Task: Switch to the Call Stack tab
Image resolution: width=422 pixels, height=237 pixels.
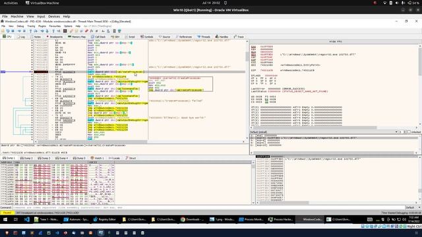Action: 98,37
